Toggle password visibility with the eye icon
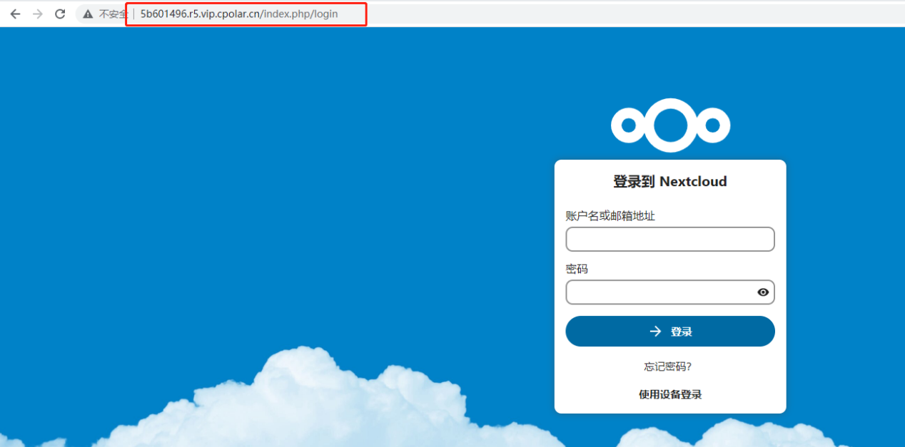This screenshot has height=447, width=905. pyautogui.click(x=763, y=292)
